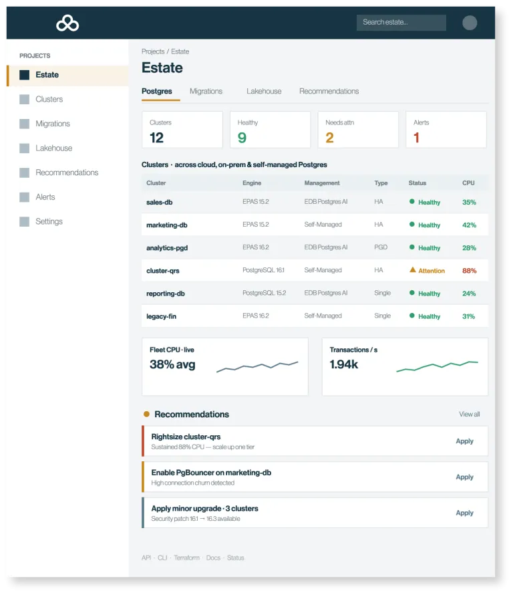Open the Terraform footer link
513x595 pixels.
point(186,558)
